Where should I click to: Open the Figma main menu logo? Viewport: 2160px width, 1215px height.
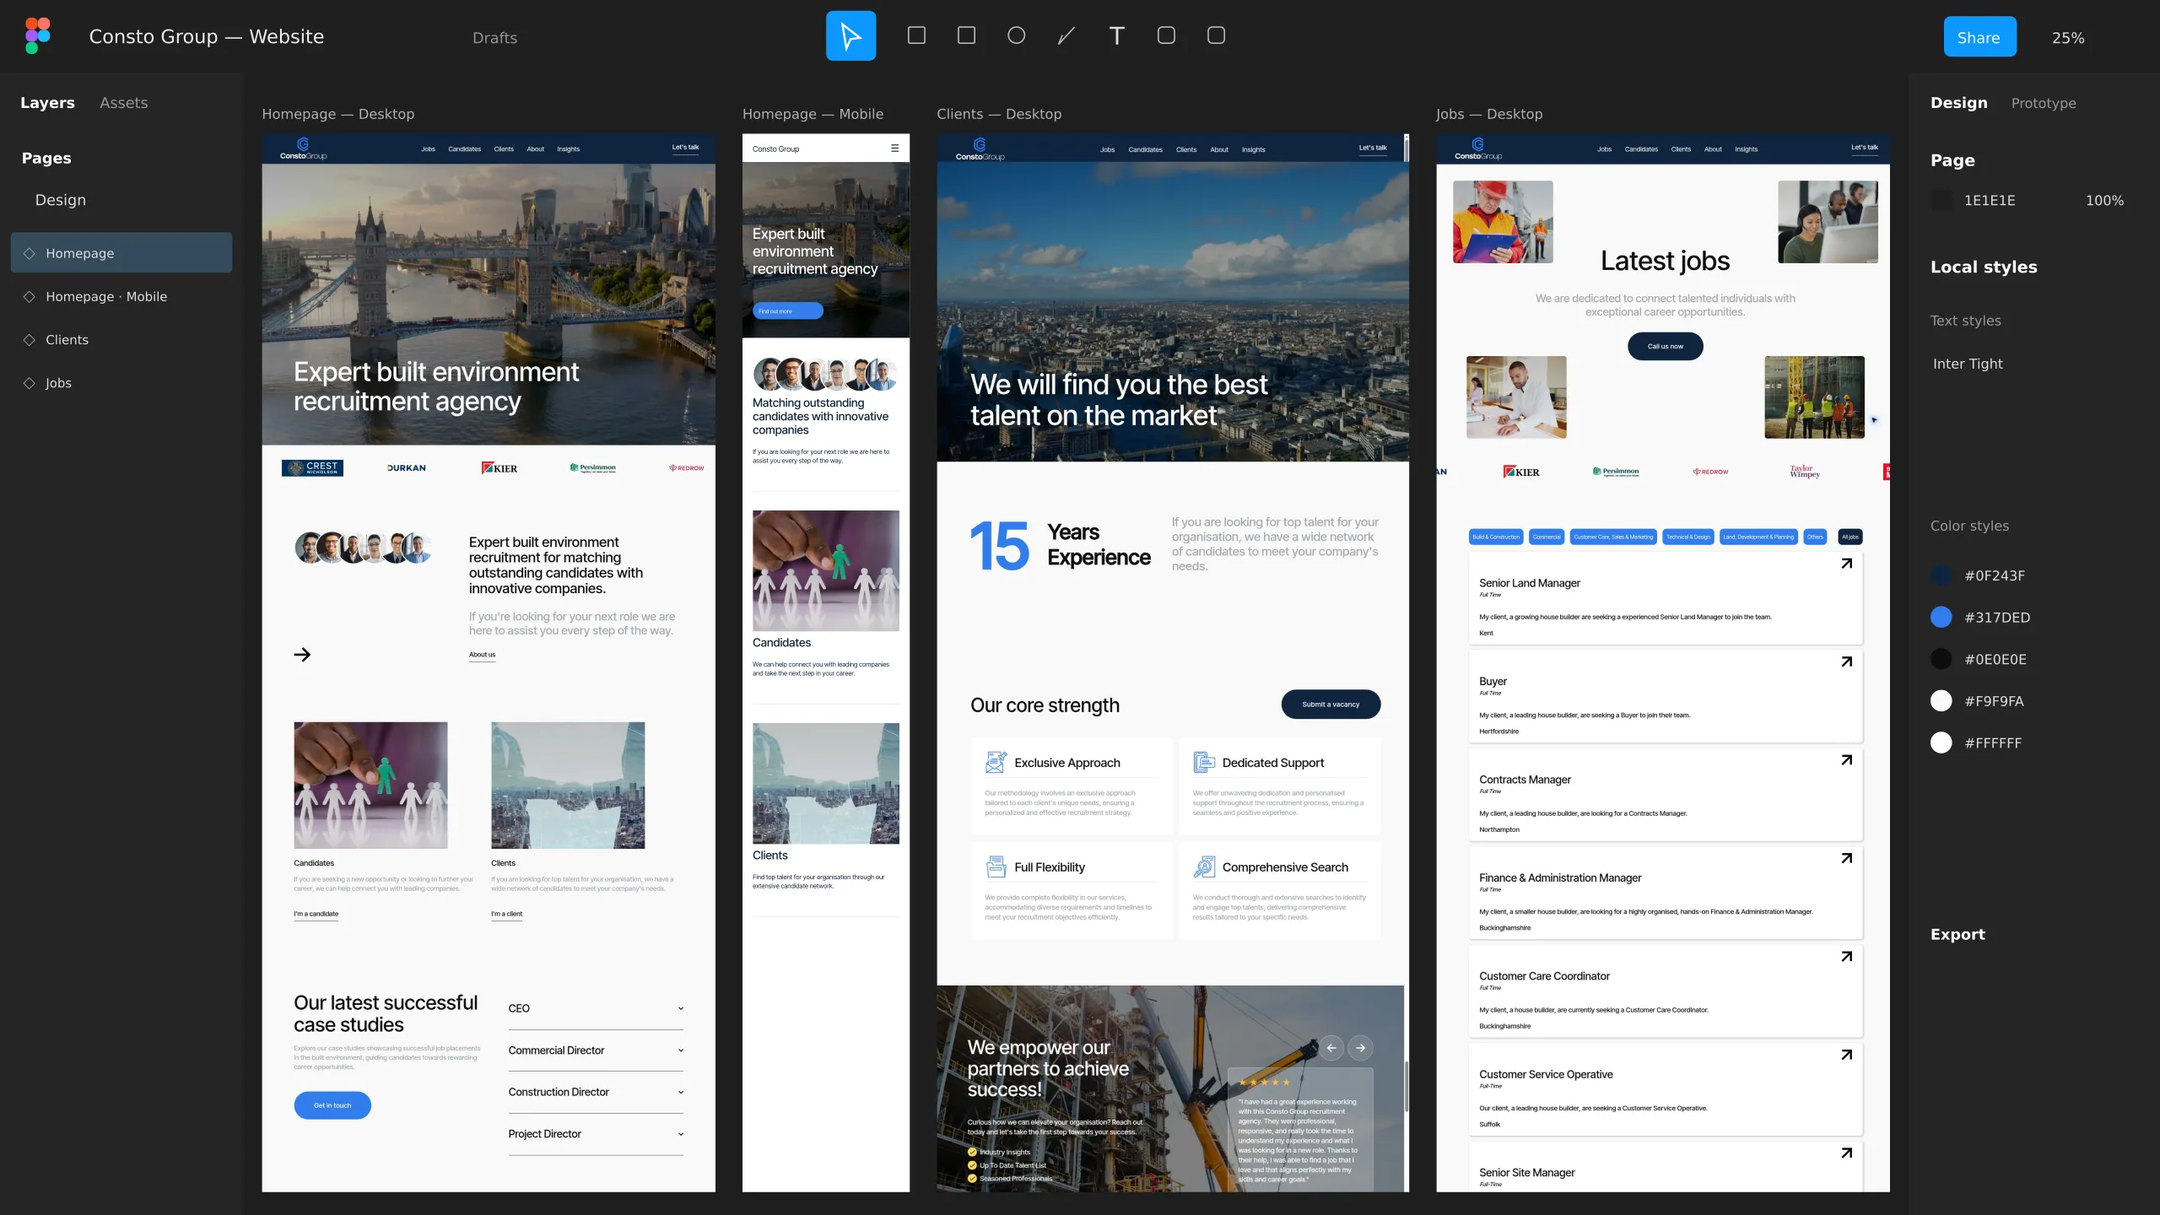(37, 36)
